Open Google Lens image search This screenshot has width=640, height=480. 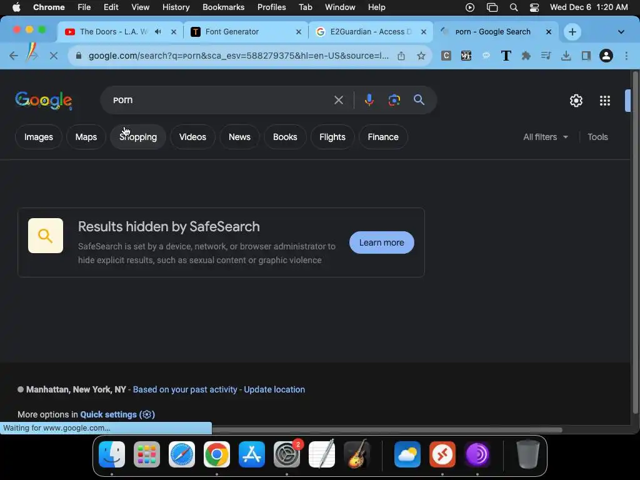pos(394,100)
